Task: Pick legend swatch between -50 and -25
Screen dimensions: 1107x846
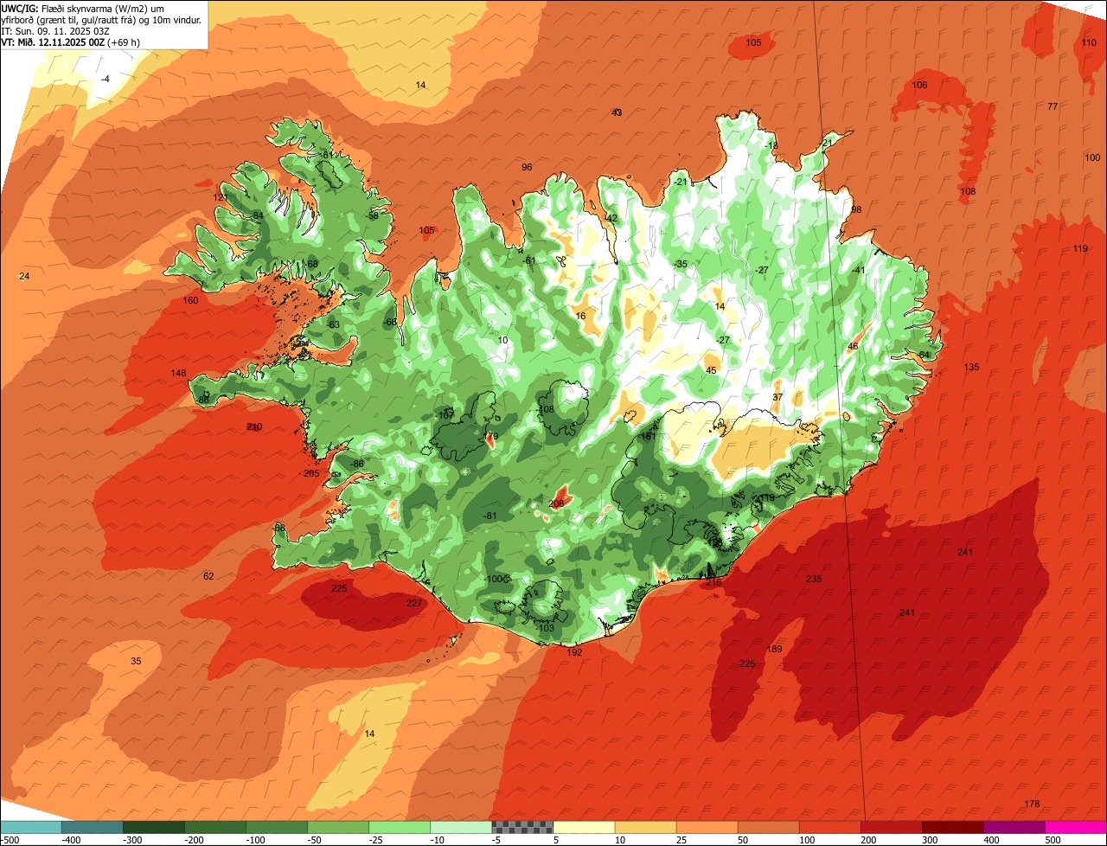Action: (338, 827)
